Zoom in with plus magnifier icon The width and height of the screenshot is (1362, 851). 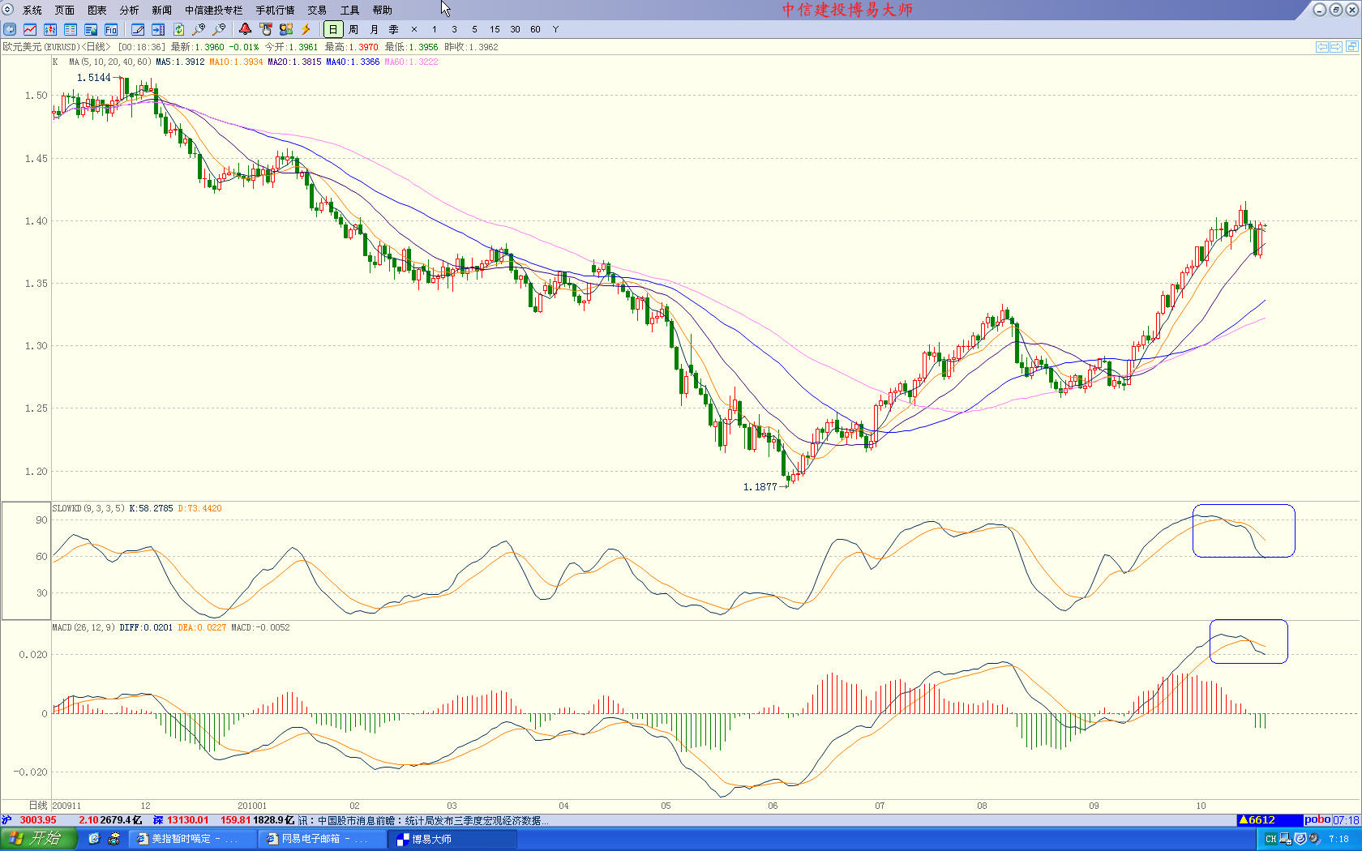click(199, 29)
